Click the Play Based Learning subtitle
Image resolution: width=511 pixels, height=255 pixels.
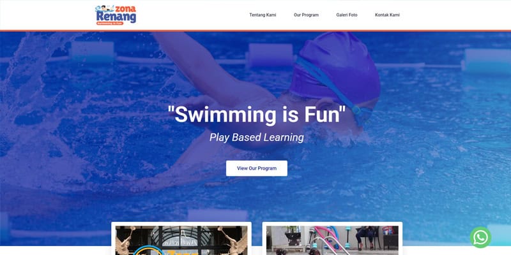coord(257,137)
